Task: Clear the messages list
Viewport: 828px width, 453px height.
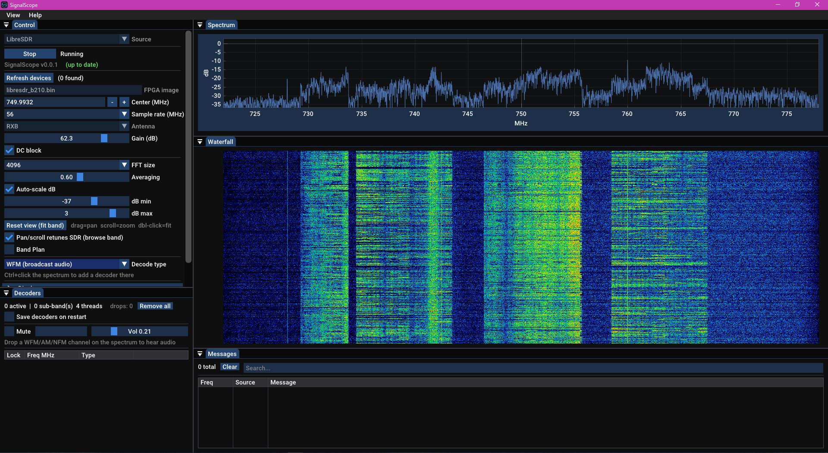Action: tap(230, 367)
